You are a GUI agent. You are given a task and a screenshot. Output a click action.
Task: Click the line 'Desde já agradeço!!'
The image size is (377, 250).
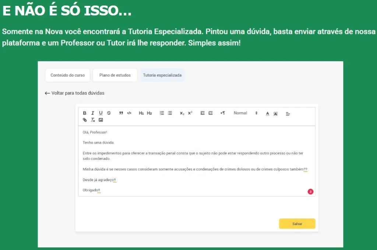tap(99, 180)
